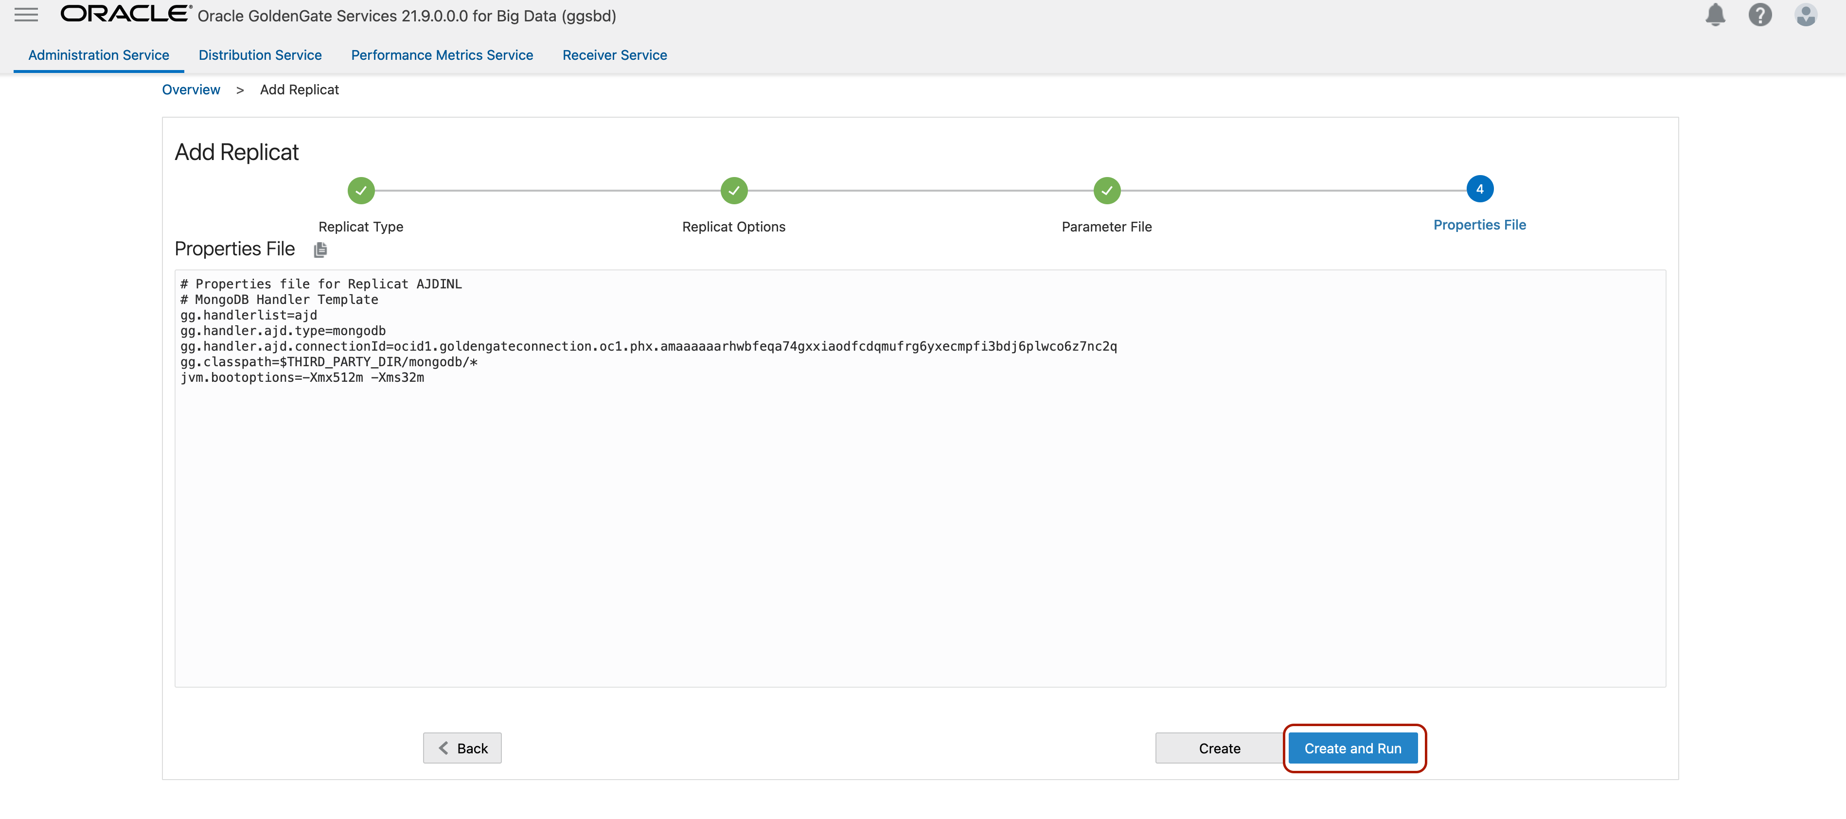Open Performance Metrics Service tab
Viewport: 1846px width, 819px height.
(442, 55)
